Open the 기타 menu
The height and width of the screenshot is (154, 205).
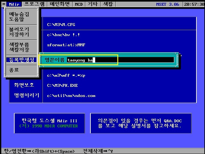coord(93,4)
